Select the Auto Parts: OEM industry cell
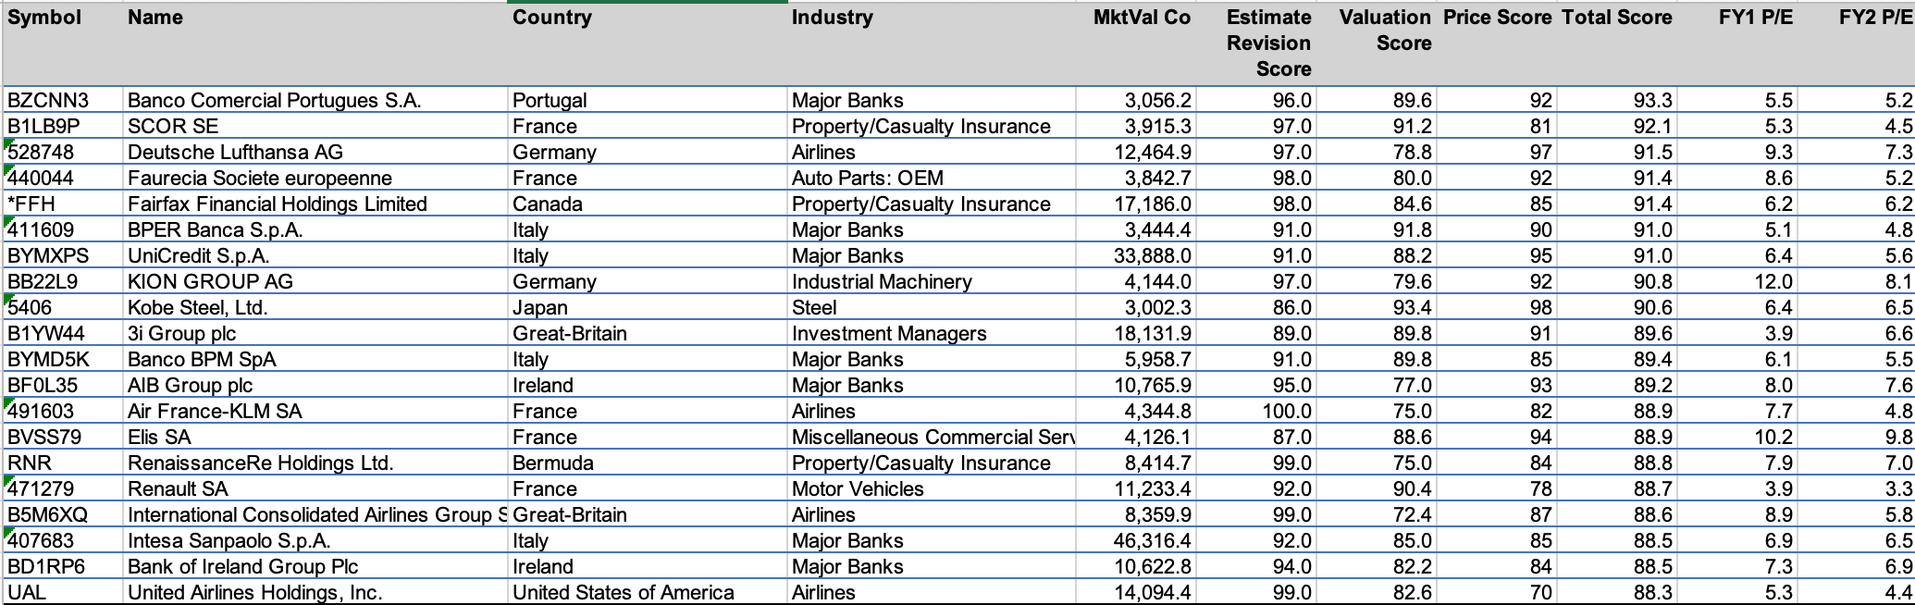The width and height of the screenshot is (1915, 605). tap(931, 178)
